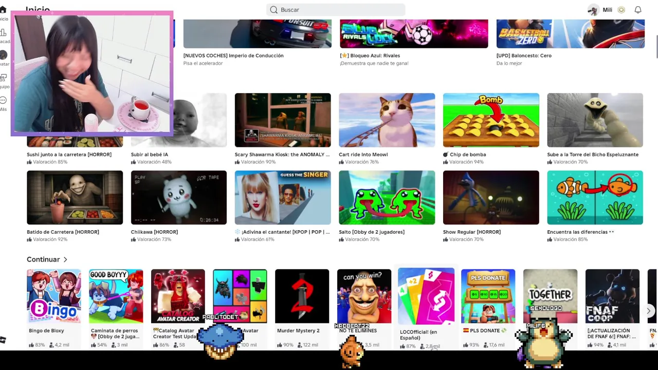This screenshot has width=658, height=370.
Task: Open Imperio de Conducción game thumbnail
Action: click(258, 34)
